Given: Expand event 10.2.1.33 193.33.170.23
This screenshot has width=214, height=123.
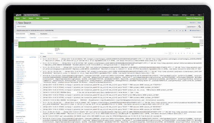Looking at the screenshot, I should coord(41,67).
